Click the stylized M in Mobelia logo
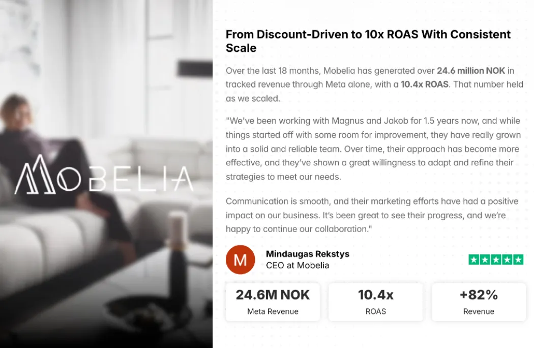Screen dimensions: 534x348 coord(35,175)
